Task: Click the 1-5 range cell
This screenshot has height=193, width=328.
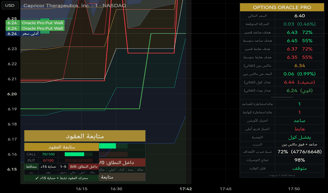Action: click(63, 166)
